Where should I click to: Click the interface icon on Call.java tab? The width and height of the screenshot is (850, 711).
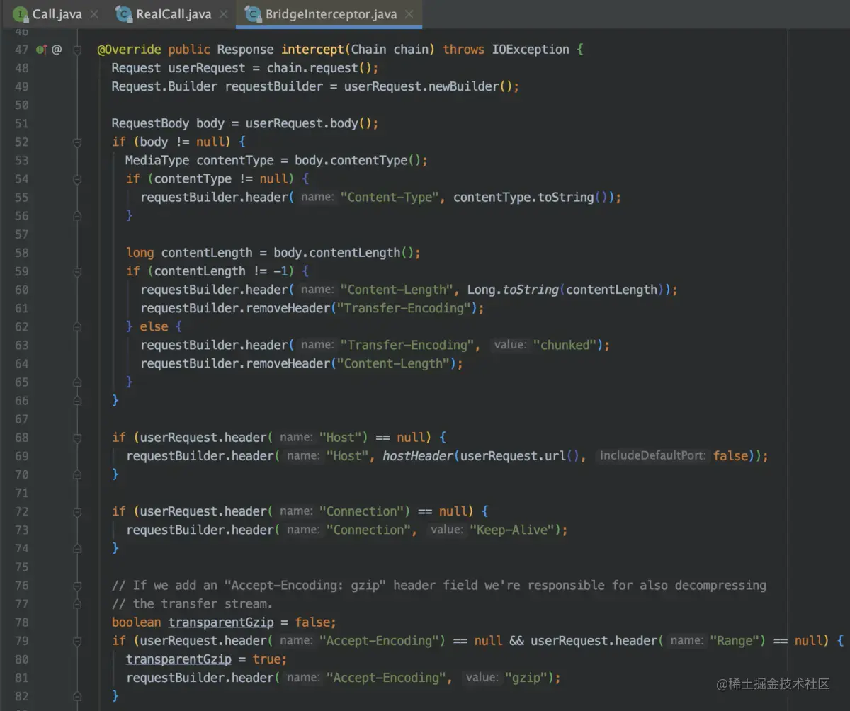pos(21,14)
